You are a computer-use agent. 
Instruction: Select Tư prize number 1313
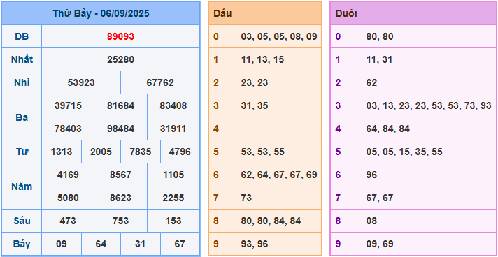coord(62,152)
